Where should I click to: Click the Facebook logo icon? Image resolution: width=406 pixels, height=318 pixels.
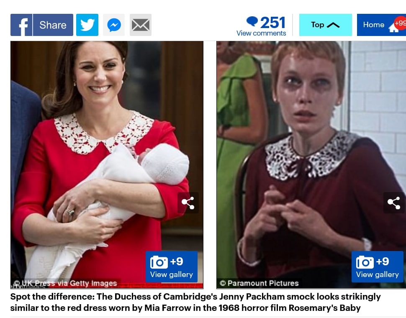21,25
